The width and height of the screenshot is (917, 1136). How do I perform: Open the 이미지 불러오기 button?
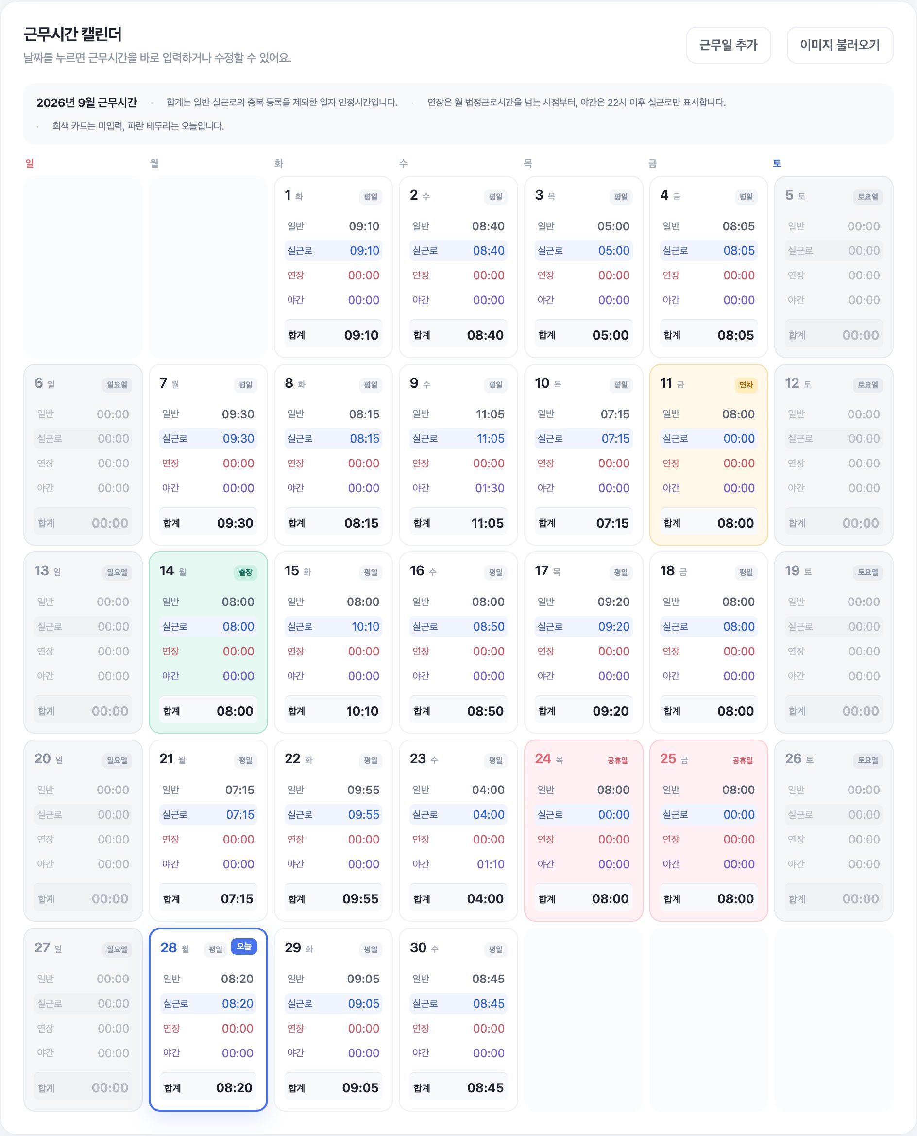coord(840,45)
